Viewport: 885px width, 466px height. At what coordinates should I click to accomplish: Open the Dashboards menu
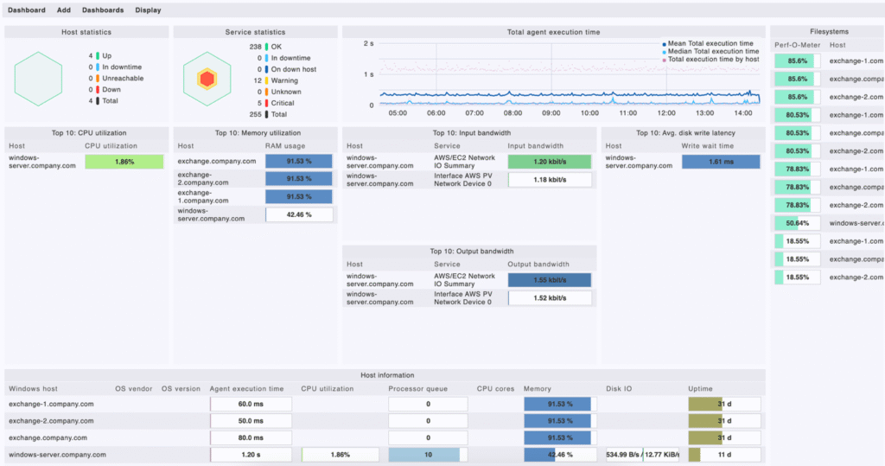coord(103,10)
